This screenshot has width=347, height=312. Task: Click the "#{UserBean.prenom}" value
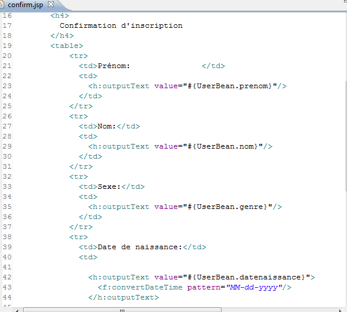pos(230,86)
